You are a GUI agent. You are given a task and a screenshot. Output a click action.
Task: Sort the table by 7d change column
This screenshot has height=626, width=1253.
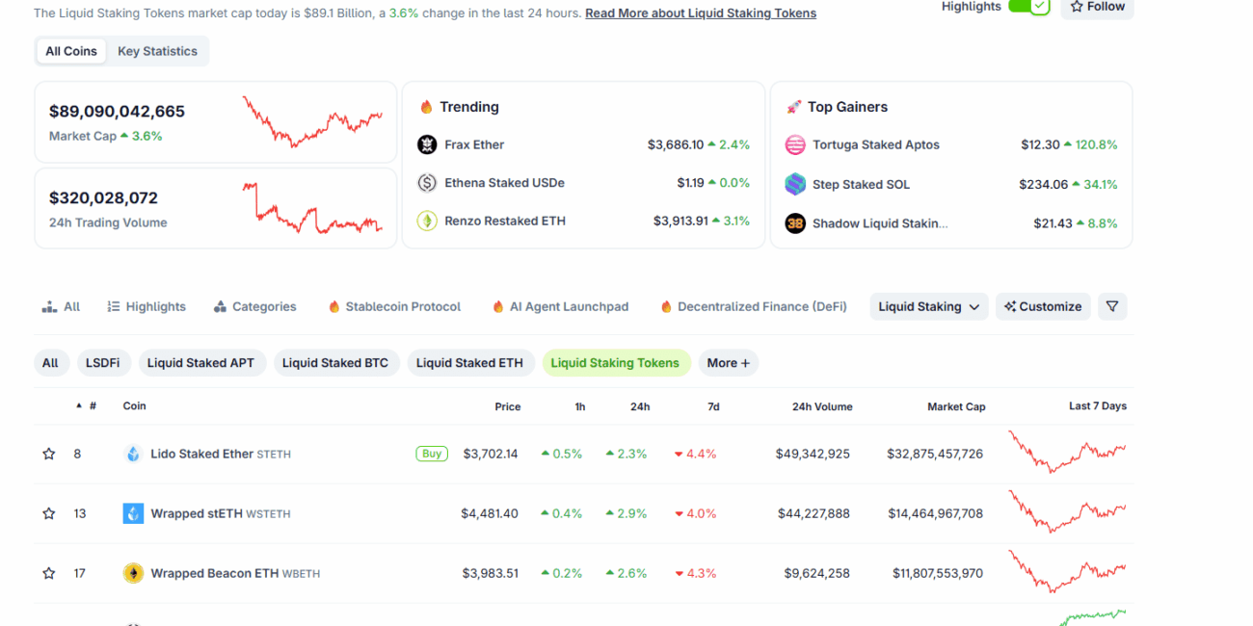coord(713,406)
